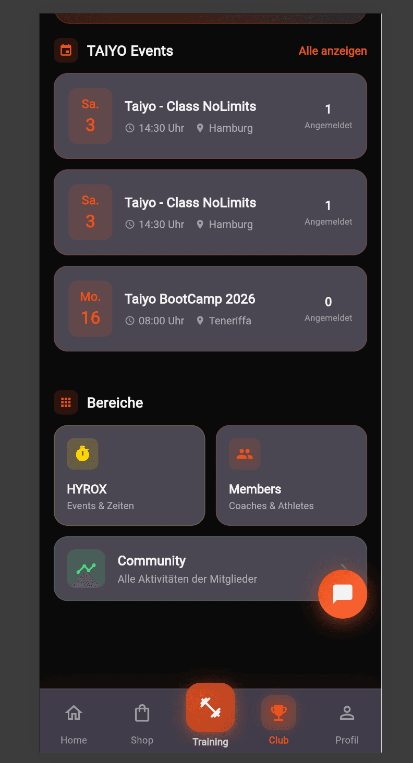Click the 'Events & Zeiten' subtitle
413x763 pixels.
point(101,506)
